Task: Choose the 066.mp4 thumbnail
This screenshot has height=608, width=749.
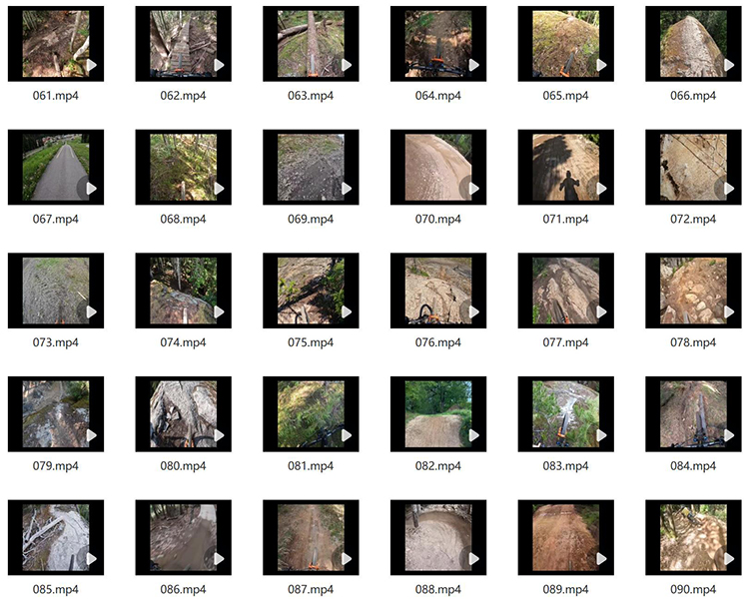Action: [694, 44]
